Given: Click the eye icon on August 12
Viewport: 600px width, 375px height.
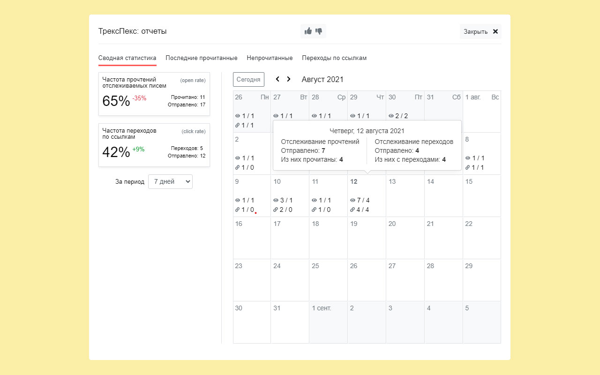Looking at the screenshot, I should coord(352,200).
